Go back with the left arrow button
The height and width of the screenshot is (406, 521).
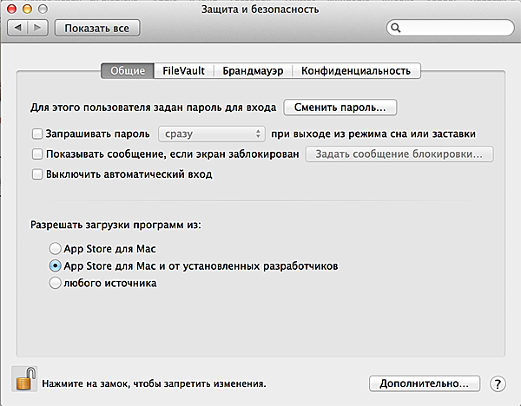pos(17,28)
